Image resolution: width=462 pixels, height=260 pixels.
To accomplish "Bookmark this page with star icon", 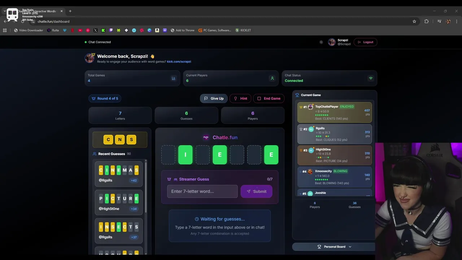I will click(x=414, y=21).
